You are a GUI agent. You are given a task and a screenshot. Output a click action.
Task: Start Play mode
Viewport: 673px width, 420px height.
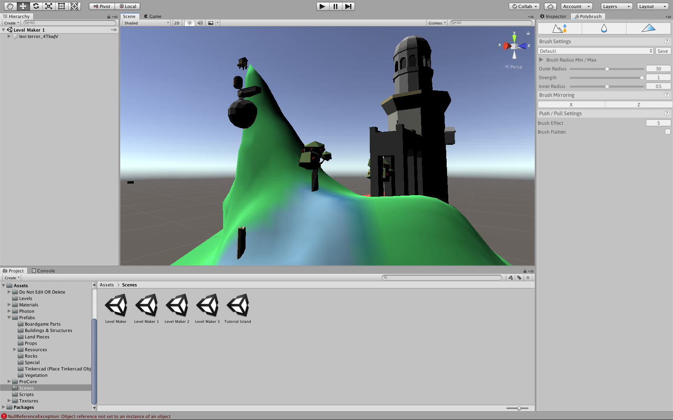(322, 6)
